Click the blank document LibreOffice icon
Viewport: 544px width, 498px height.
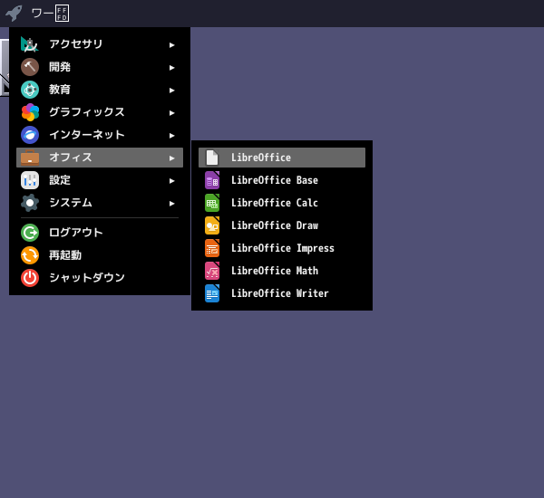point(212,158)
